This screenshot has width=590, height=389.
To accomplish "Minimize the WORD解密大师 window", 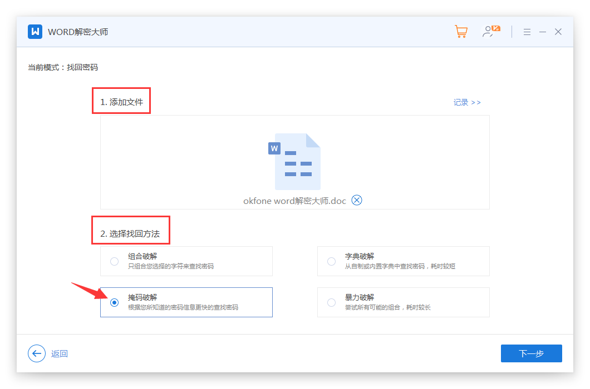I will (x=543, y=32).
